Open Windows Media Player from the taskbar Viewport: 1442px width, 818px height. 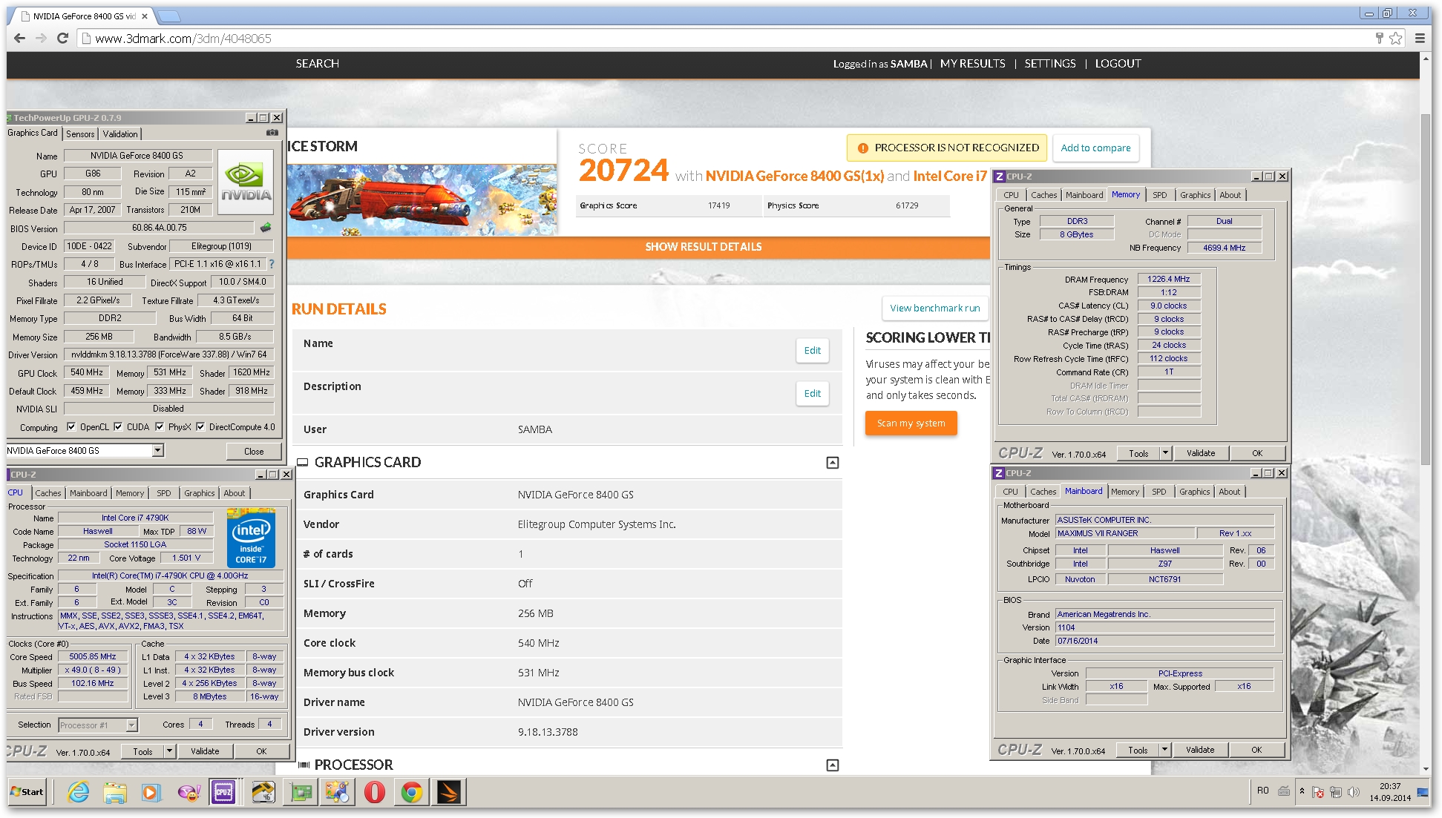[x=151, y=792]
